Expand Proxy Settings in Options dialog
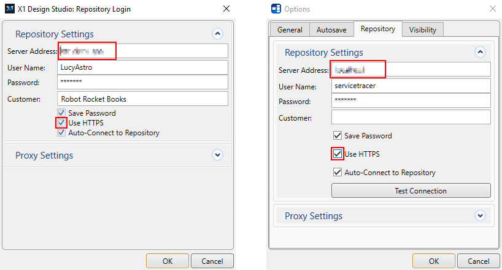This screenshot has height=270, width=502. click(x=481, y=216)
